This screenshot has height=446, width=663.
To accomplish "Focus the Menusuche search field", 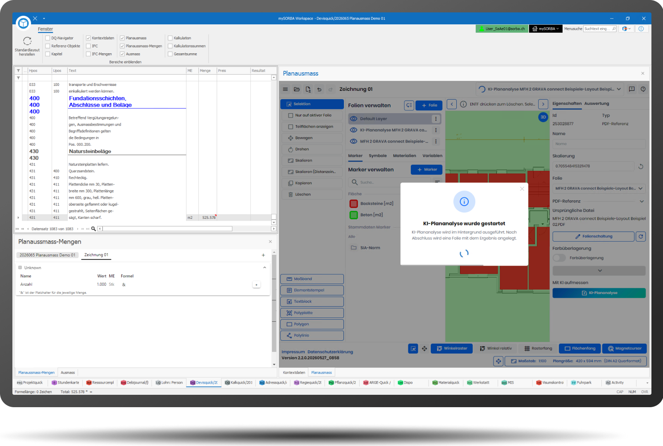I will pos(600,29).
